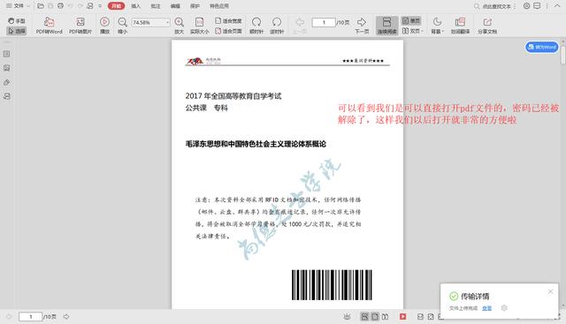The image size is (566, 324).
Task: Click the feedback message icon in title bar
Action: point(537,6)
